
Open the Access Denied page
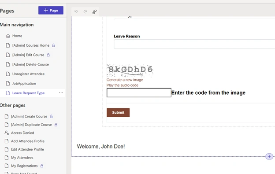coord(22,133)
